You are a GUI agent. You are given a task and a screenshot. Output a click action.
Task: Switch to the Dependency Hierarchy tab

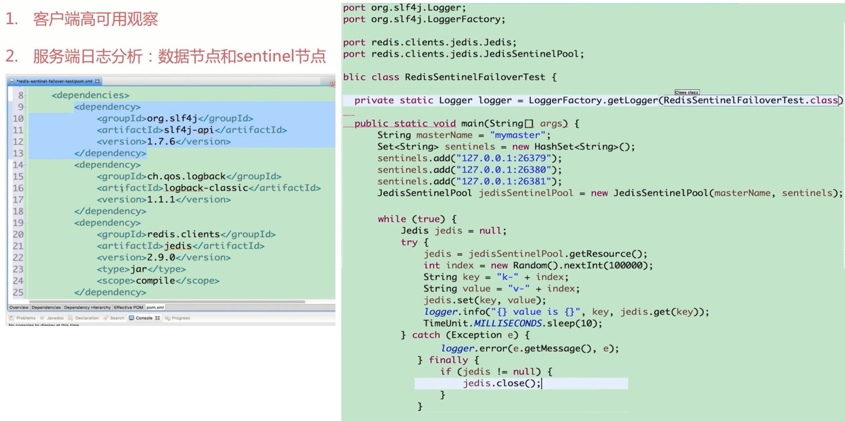point(87,307)
